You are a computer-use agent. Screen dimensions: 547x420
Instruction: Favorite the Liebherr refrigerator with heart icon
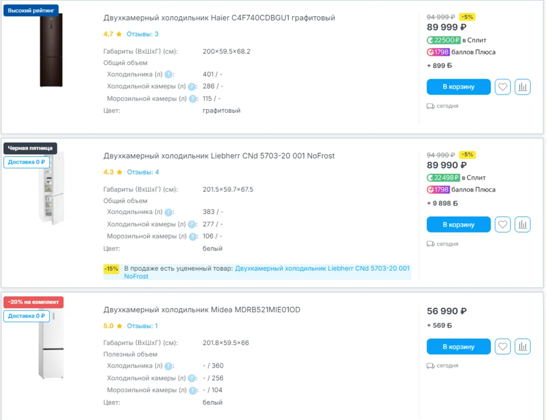click(503, 224)
